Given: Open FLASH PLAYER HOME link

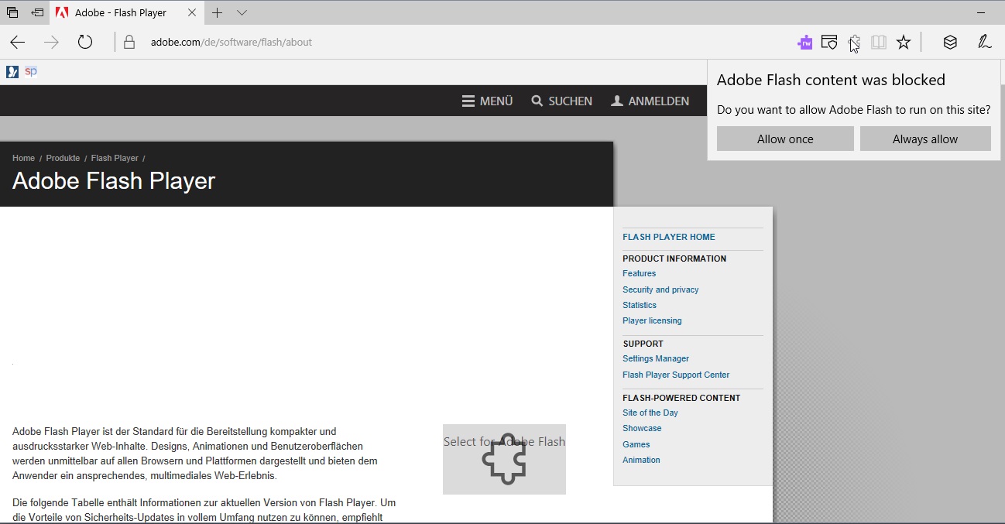Looking at the screenshot, I should [x=669, y=237].
